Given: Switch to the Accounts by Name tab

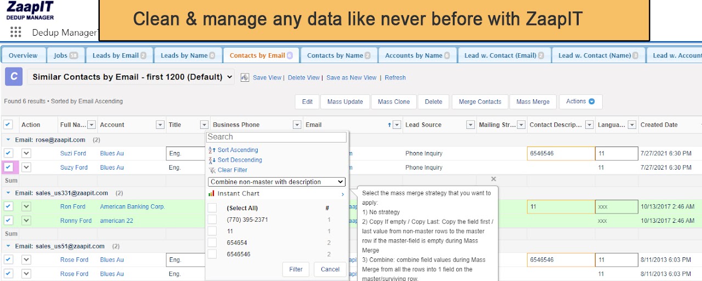Looking at the screenshot, I should click(417, 55).
